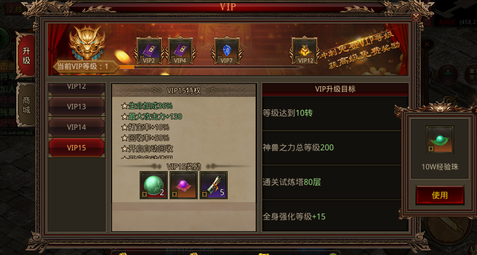Click the purple orb on cushion reward
This screenshot has width=477, height=255.
tap(183, 185)
